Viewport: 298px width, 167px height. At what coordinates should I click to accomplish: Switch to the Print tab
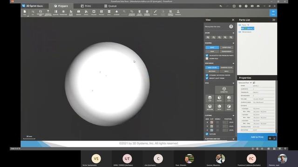tap(86, 6)
